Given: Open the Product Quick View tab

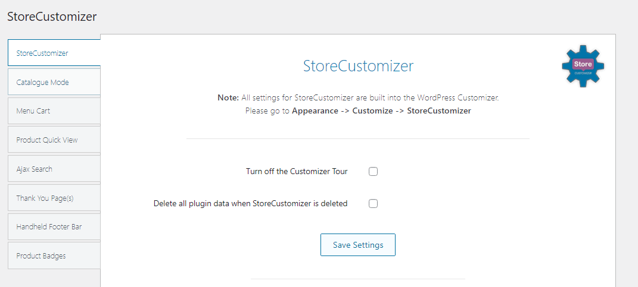Looking at the screenshot, I should tap(47, 140).
